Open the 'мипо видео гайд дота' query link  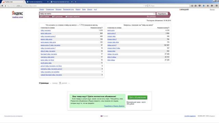(x=48, y=42)
